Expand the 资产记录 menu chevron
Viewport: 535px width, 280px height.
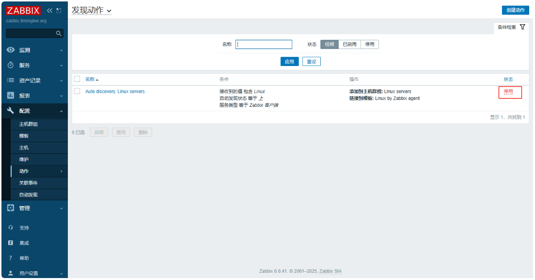coord(62,81)
